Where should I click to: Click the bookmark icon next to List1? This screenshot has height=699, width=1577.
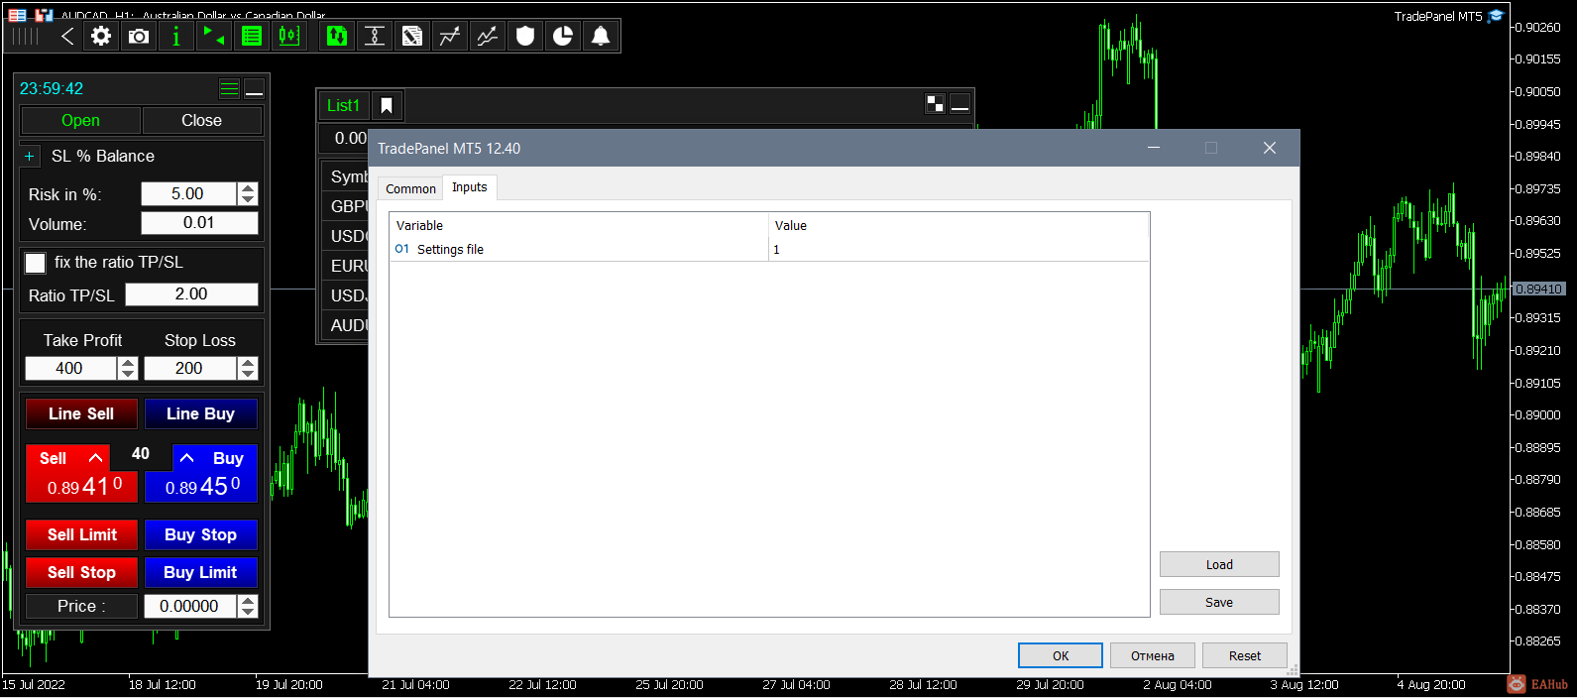[387, 105]
